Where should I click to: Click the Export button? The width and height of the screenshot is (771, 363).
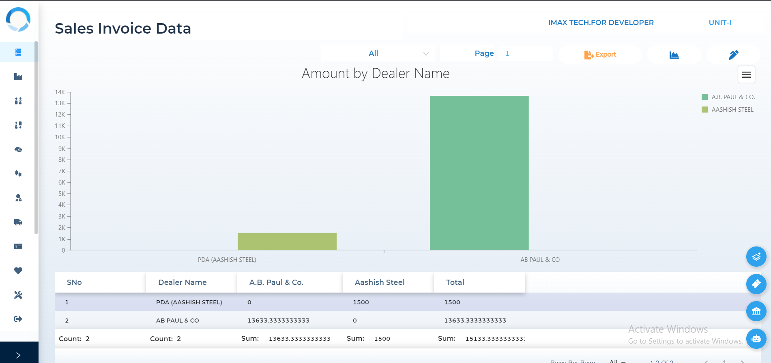pyautogui.click(x=600, y=55)
